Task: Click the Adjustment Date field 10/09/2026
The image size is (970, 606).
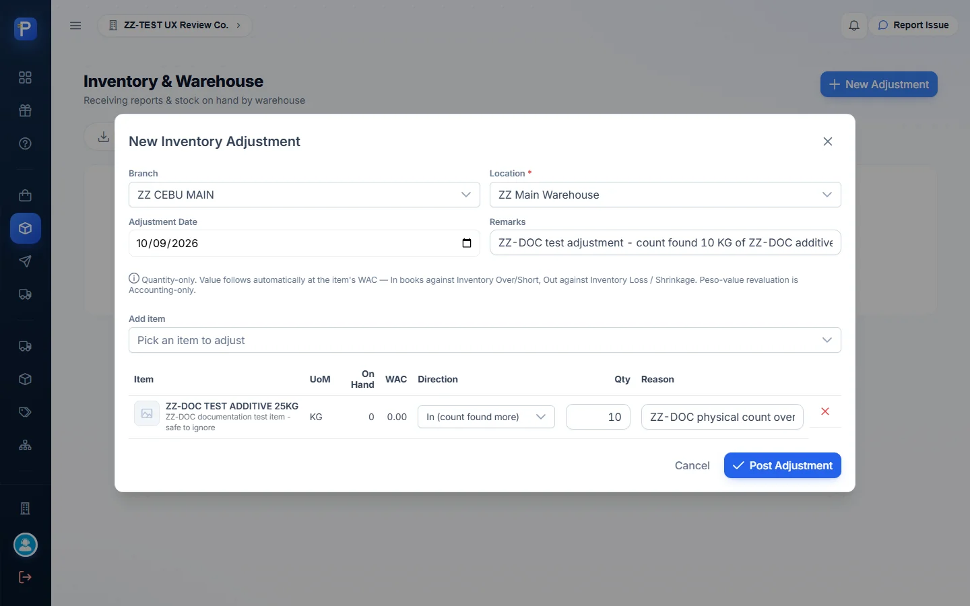Action: tap(304, 243)
